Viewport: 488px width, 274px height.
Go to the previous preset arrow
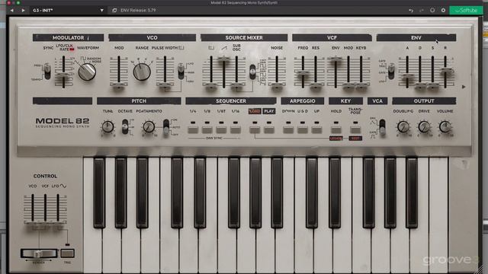pyautogui.click(x=12, y=10)
